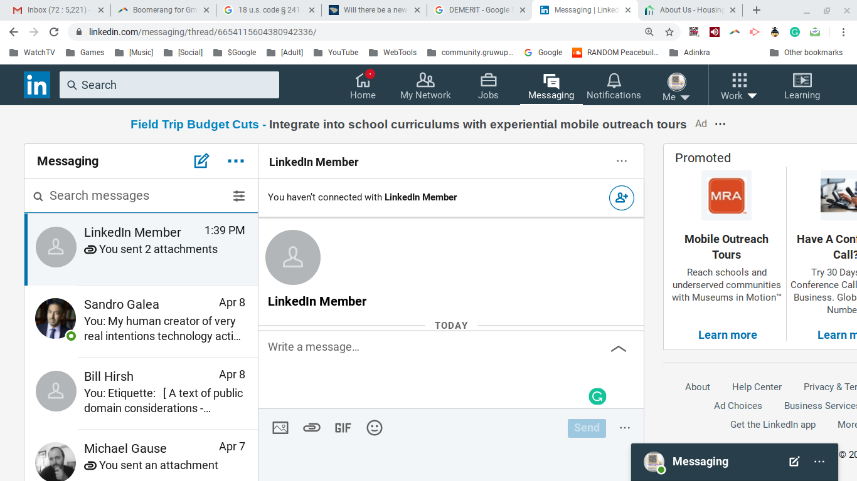857x481 pixels.
Task: Attach an image to the message
Action: coord(280,428)
